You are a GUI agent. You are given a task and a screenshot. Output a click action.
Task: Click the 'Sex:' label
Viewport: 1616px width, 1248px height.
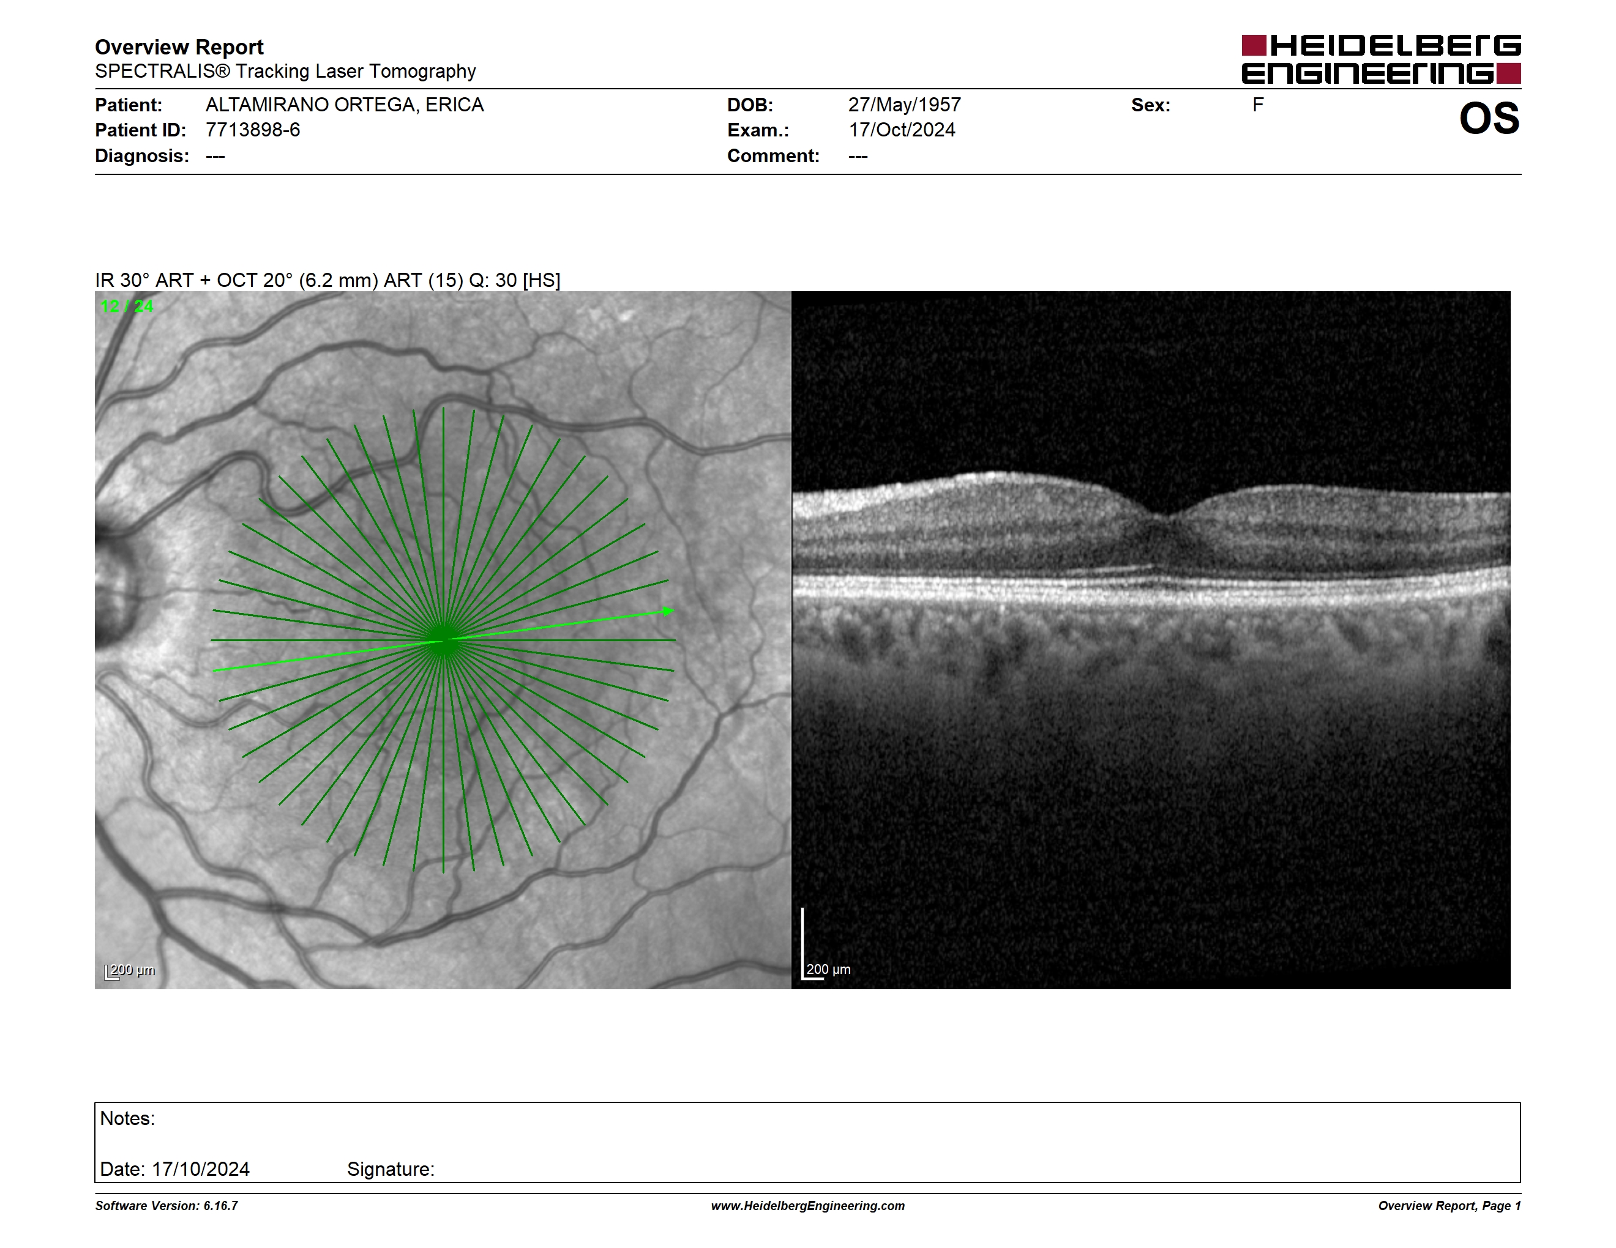(x=1151, y=105)
